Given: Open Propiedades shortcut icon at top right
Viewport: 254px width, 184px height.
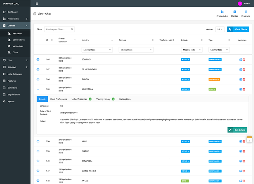Looking at the screenshot, I should (222, 12).
